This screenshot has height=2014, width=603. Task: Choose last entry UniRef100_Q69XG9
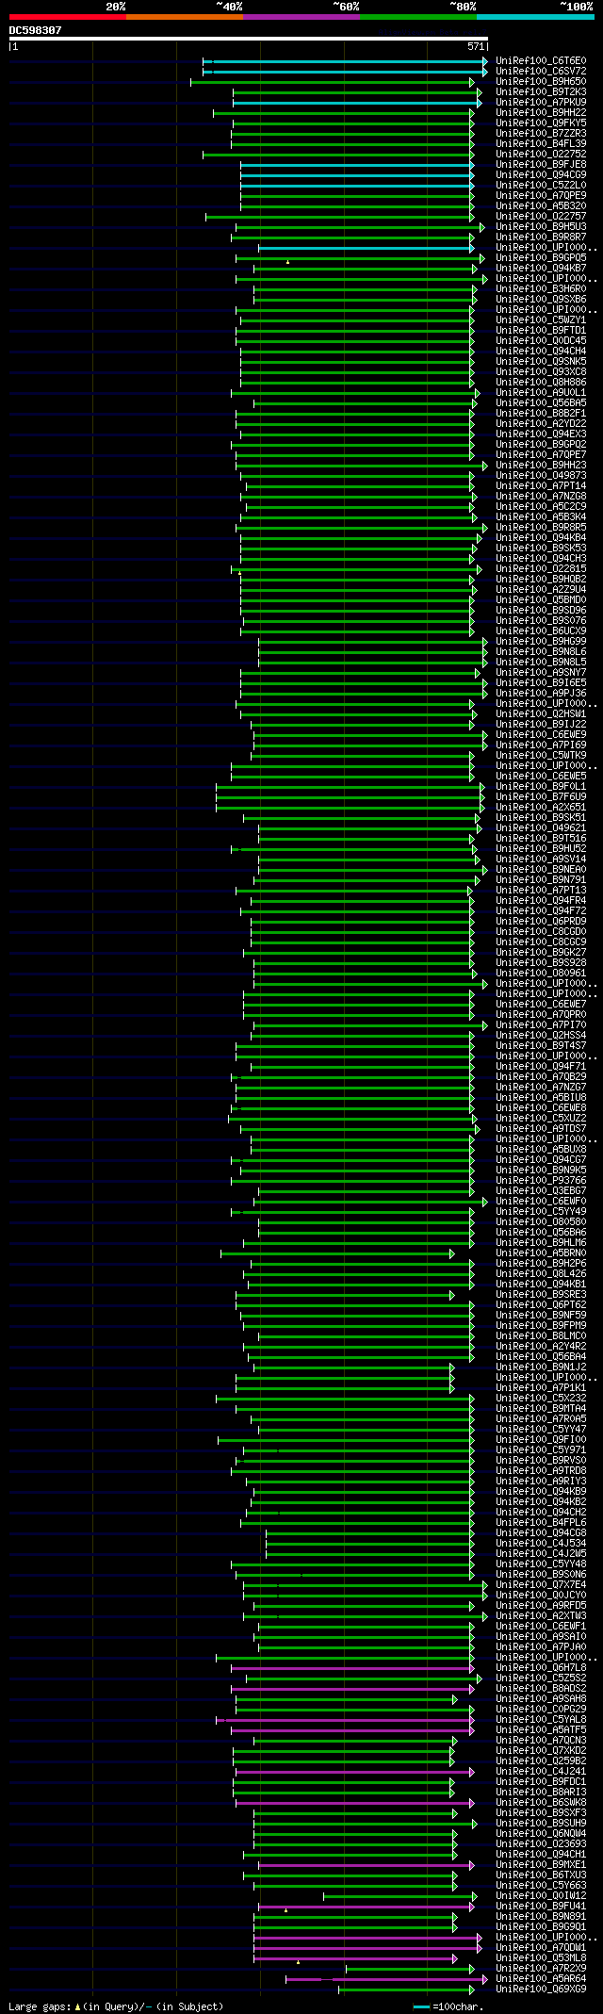click(541, 1989)
